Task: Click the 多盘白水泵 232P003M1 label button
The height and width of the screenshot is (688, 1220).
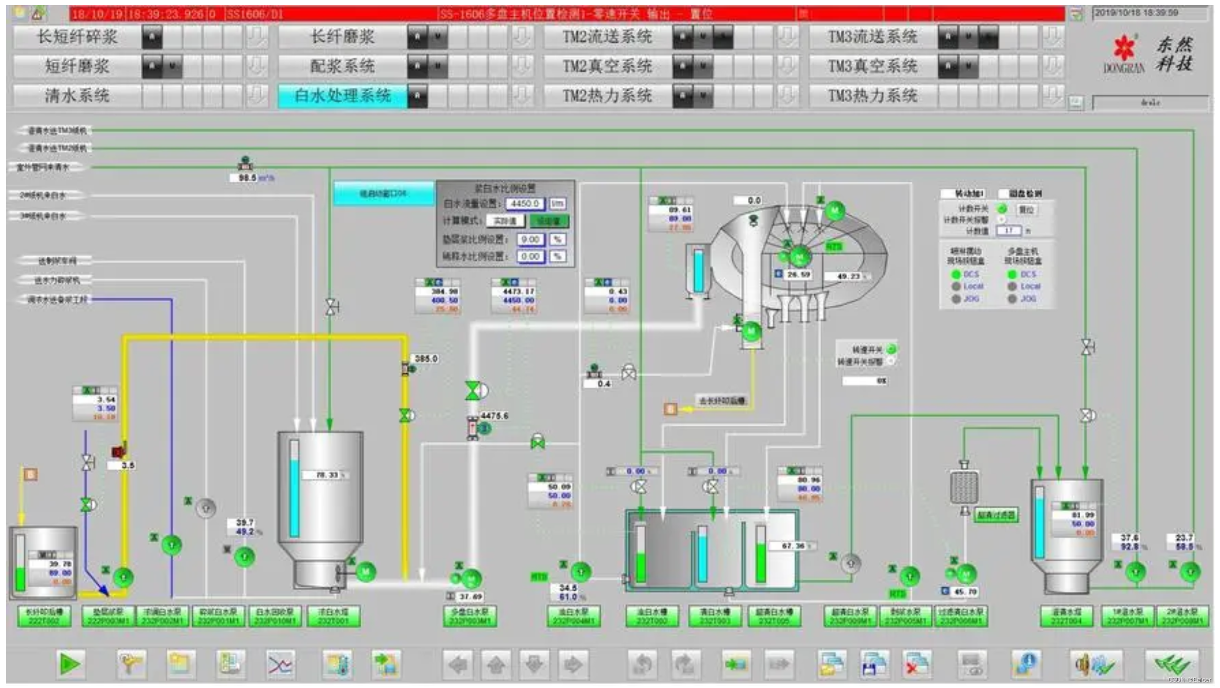Action: tap(470, 616)
